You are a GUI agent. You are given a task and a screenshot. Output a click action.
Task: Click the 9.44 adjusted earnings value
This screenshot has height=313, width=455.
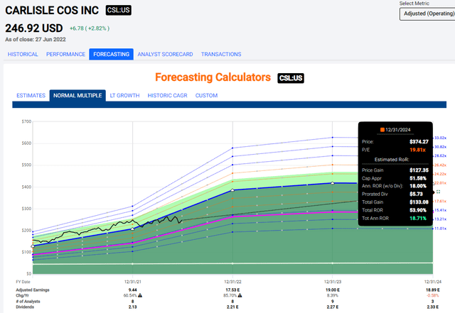pos(133,290)
